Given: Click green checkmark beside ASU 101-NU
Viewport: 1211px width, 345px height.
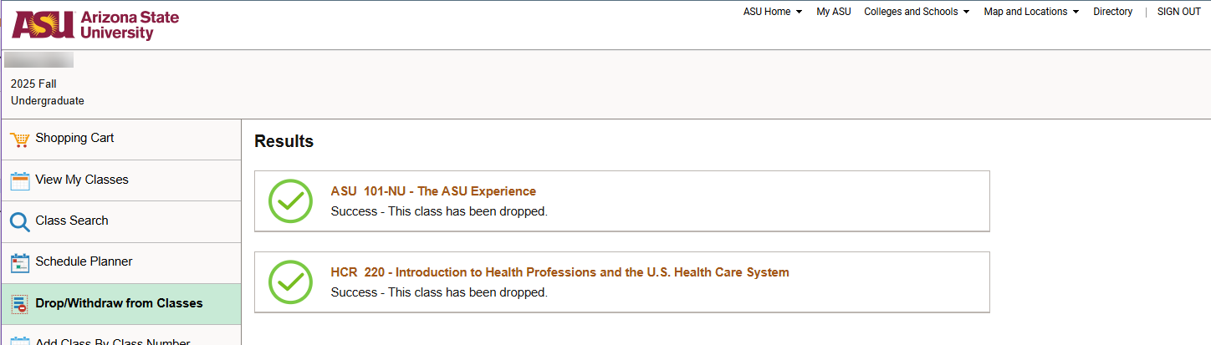Looking at the screenshot, I should (290, 201).
